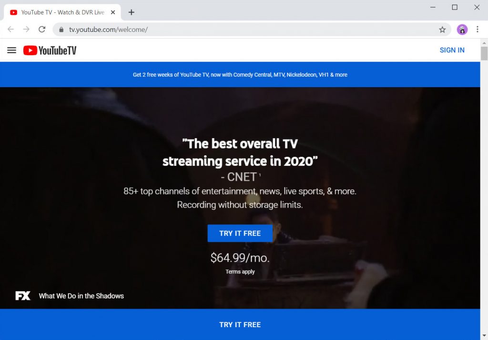Click the address bar URL field

(x=252, y=30)
